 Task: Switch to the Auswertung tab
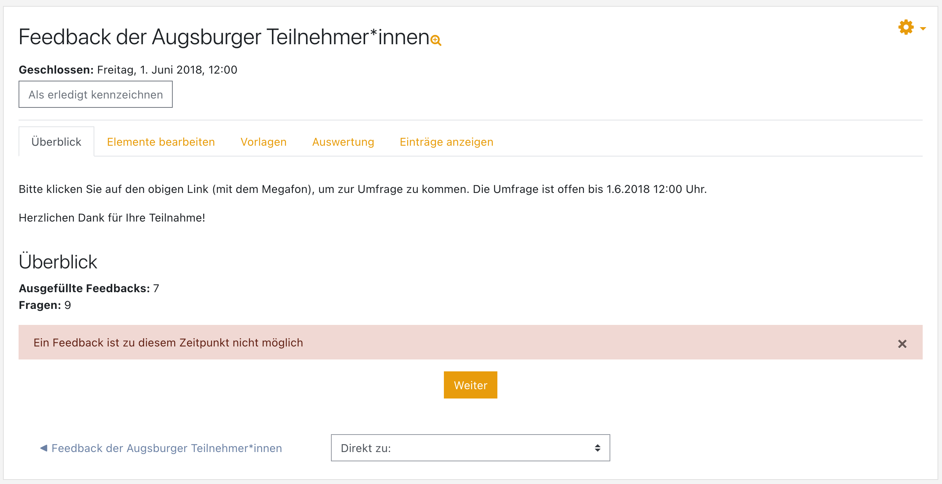[343, 142]
